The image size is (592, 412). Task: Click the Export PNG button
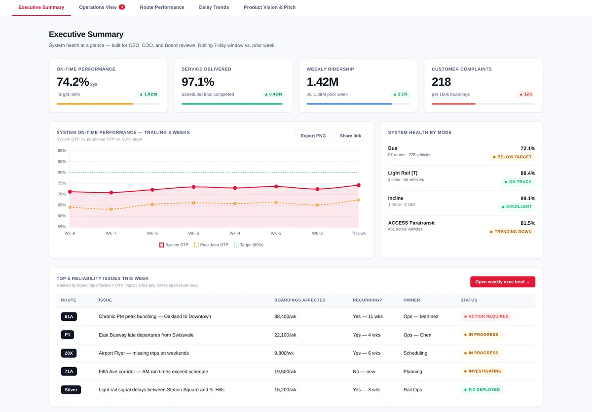click(x=313, y=136)
